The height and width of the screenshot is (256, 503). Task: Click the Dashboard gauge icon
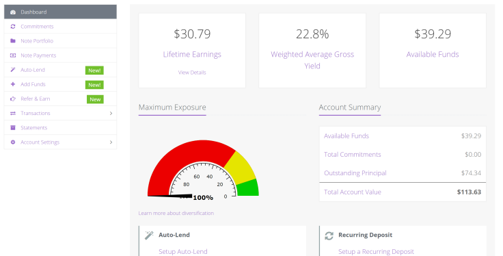click(x=13, y=12)
